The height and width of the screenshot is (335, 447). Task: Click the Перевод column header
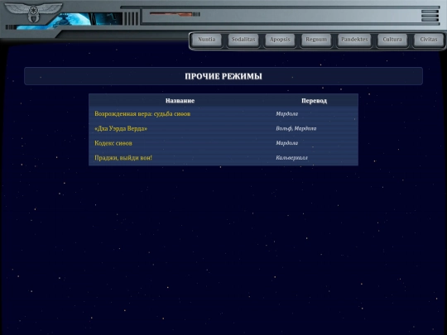coord(315,101)
